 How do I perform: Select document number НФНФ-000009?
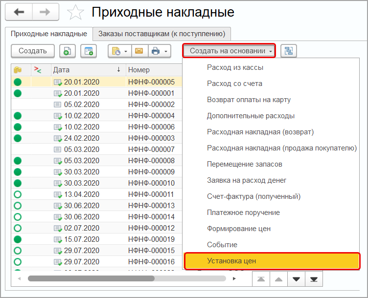tap(151, 172)
